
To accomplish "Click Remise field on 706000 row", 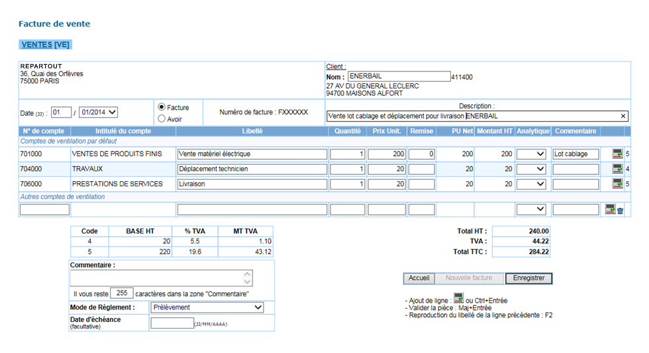I will tap(421, 184).
